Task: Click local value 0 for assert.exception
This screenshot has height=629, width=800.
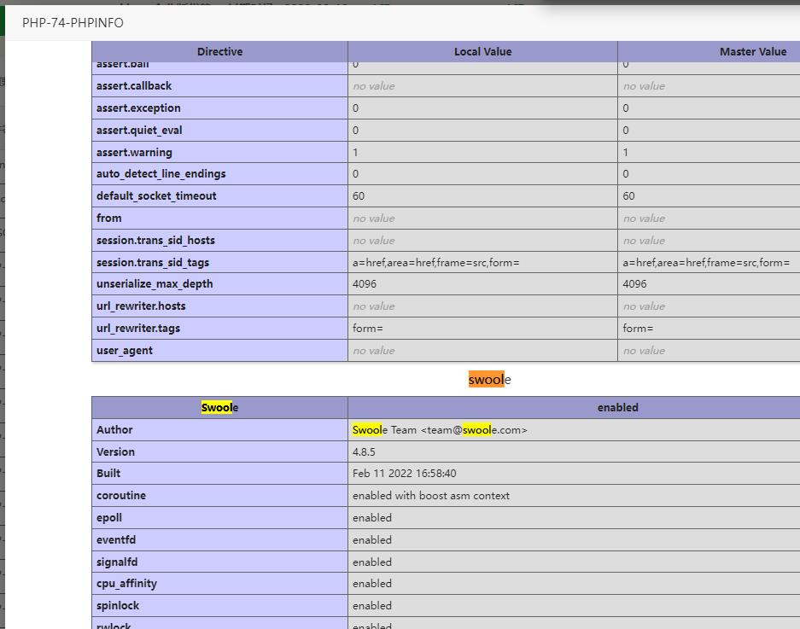Action: coord(355,108)
